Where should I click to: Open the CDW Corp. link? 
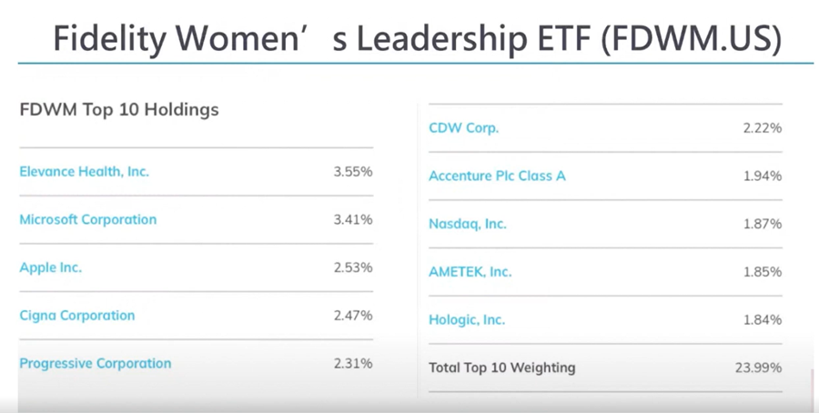[463, 128]
